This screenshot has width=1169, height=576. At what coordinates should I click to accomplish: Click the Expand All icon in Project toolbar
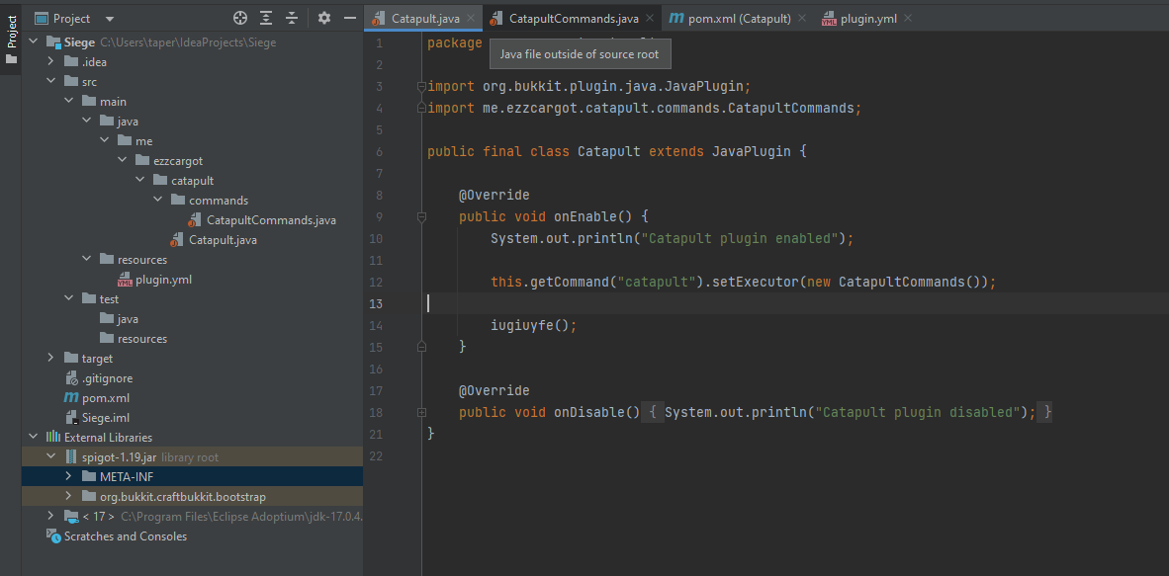point(266,18)
